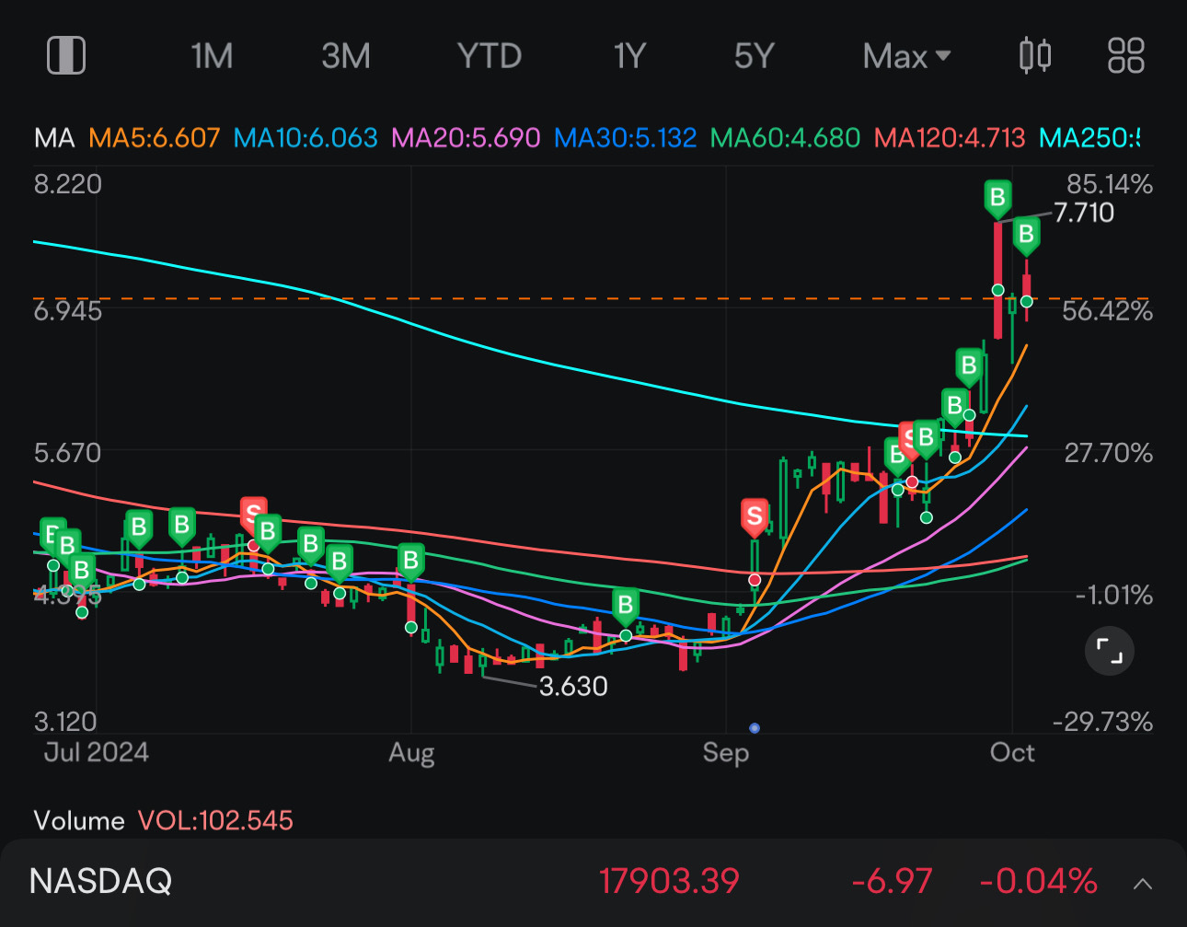This screenshot has width=1187, height=927.
Task: Tap the -6.97 point change
Action: coord(892,881)
